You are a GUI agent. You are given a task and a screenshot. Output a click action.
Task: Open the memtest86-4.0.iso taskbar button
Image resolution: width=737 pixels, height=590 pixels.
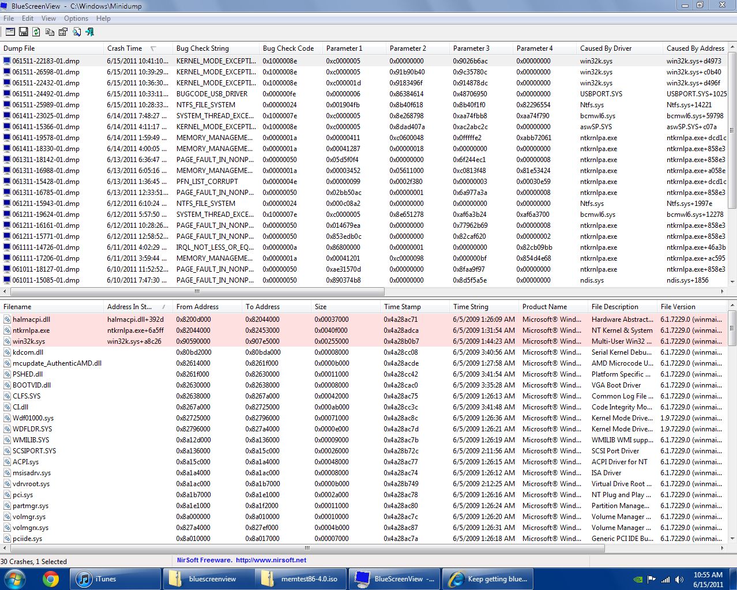301,578
